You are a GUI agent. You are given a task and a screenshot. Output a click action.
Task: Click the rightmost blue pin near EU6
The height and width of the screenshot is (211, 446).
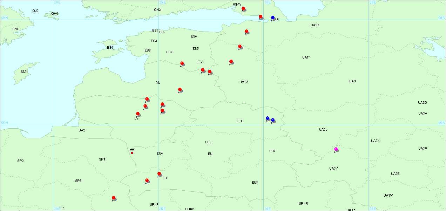(273, 120)
